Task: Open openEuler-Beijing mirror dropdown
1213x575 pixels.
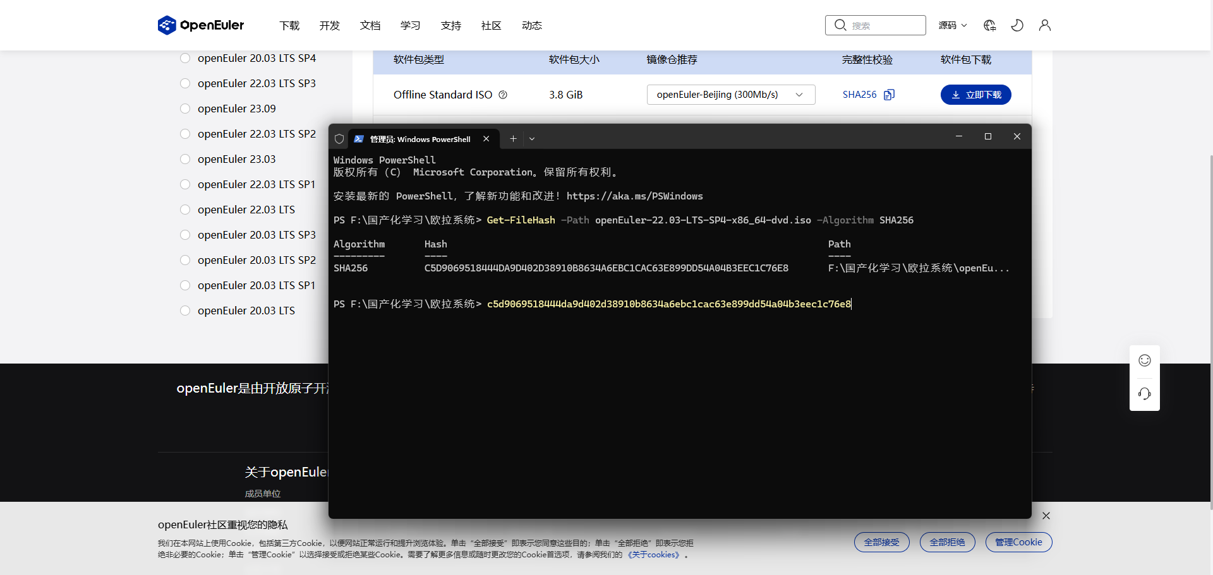Action: pos(731,95)
